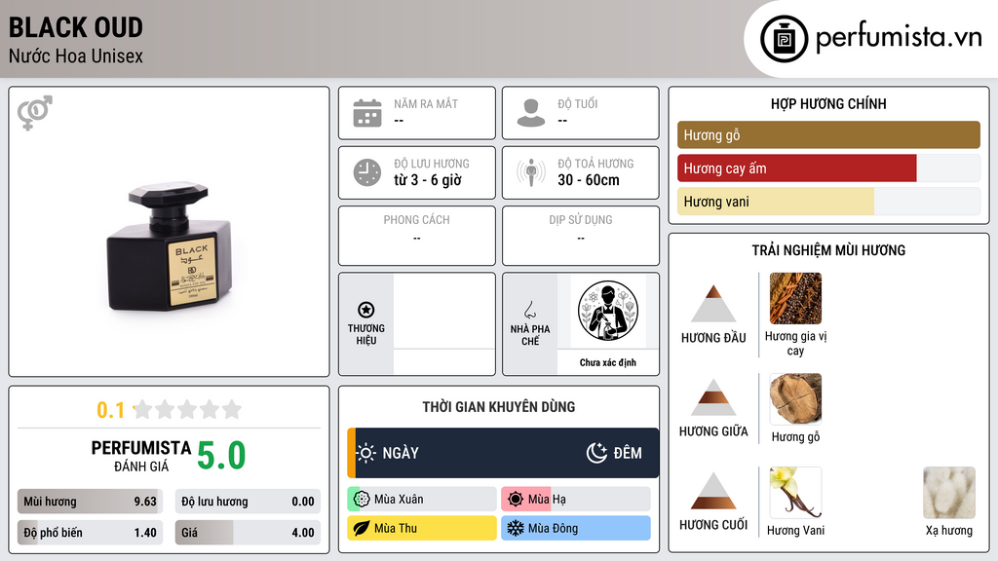Click the sillage icon for Độ toả hương
998x561 pixels.
531,172
